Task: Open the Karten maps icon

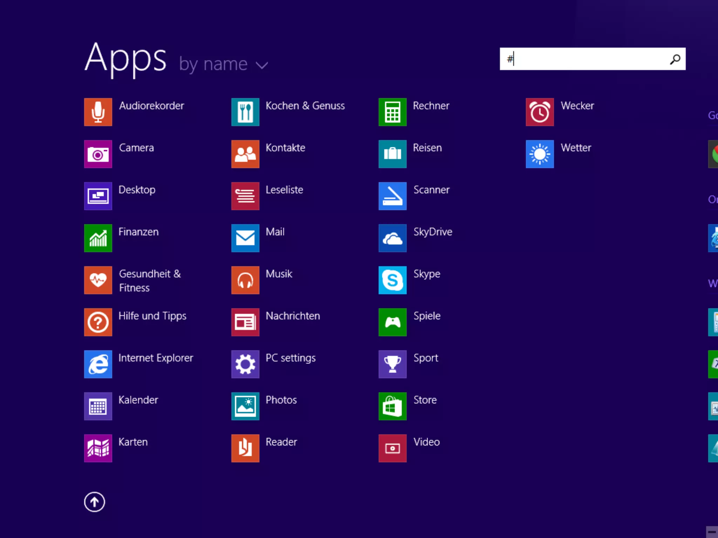Action: [x=98, y=448]
